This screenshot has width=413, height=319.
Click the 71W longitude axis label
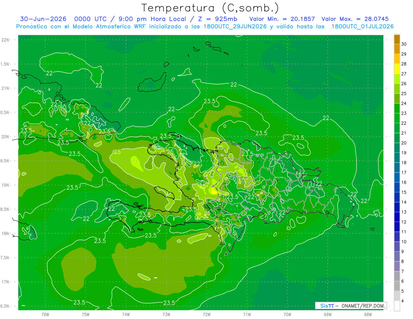(247, 314)
